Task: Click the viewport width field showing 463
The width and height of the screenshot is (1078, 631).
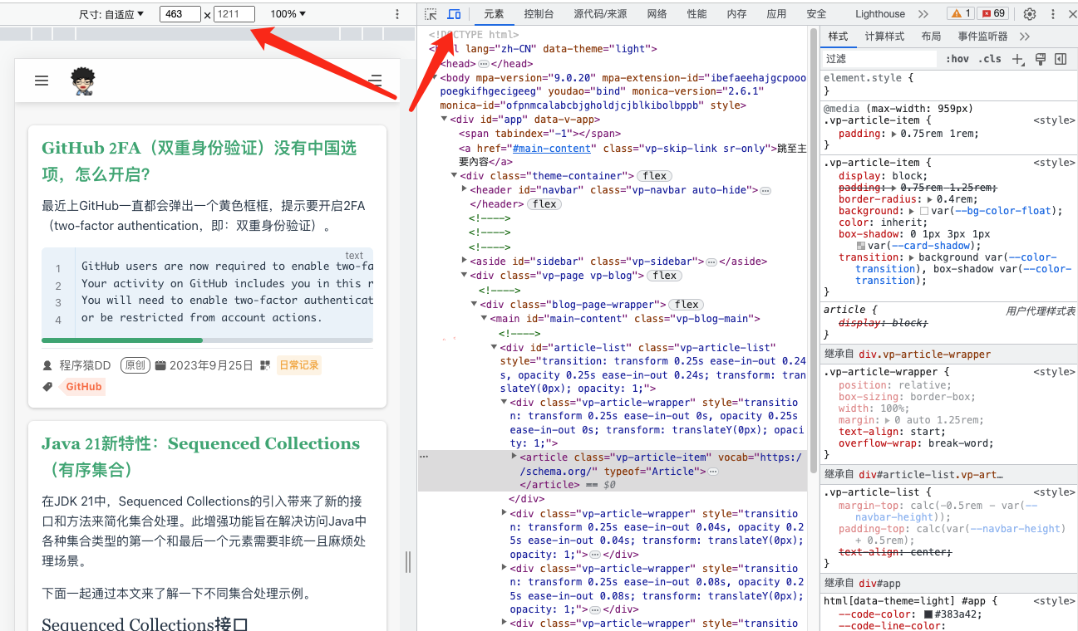Action: 180,14
